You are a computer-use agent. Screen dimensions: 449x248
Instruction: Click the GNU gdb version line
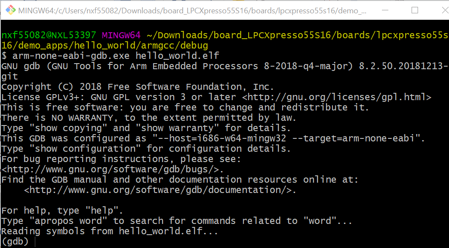(224, 66)
